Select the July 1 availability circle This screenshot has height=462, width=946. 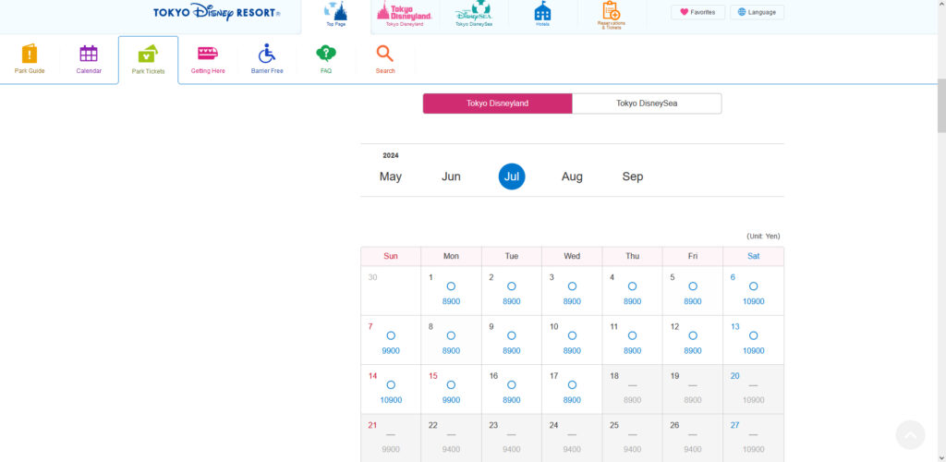pyautogui.click(x=451, y=286)
